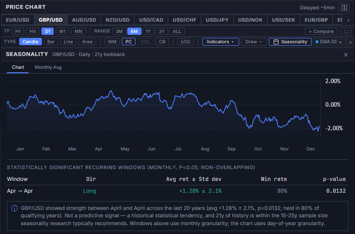Click the +1.28% ± 2.1% value
The image size is (355, 234).
[200, 191]
